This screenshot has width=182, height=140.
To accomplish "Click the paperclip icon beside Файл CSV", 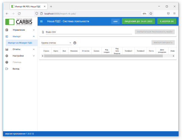I will coord(43,32).
